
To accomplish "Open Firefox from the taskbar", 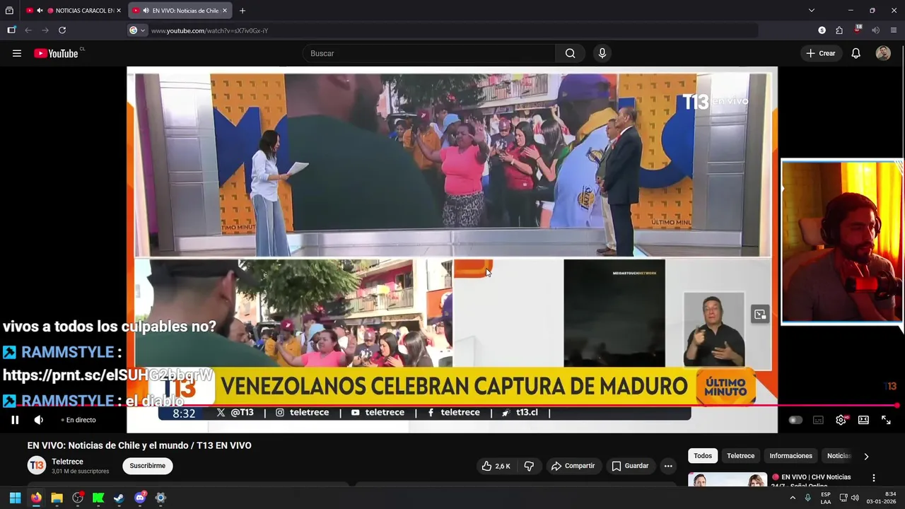I will pyautogui.click(x=36, y=498).
